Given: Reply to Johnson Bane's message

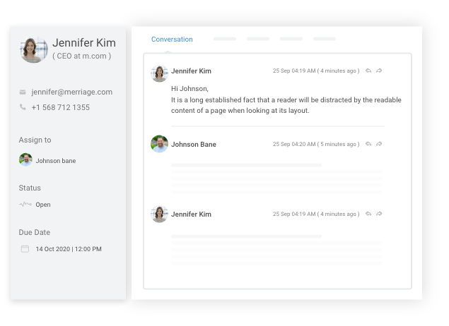Looking at the screenshot, I should [368, 144].
